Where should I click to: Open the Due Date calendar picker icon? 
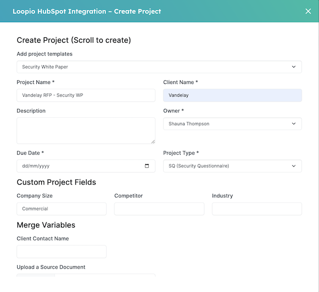147,166
